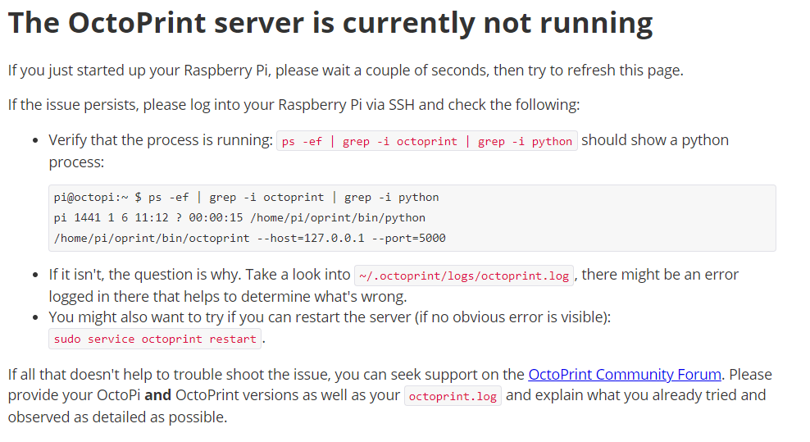Click the inline code "octoprint.log" in the last paragraph
This screenshot has height=442, width=810.
[x=453, y=397]
